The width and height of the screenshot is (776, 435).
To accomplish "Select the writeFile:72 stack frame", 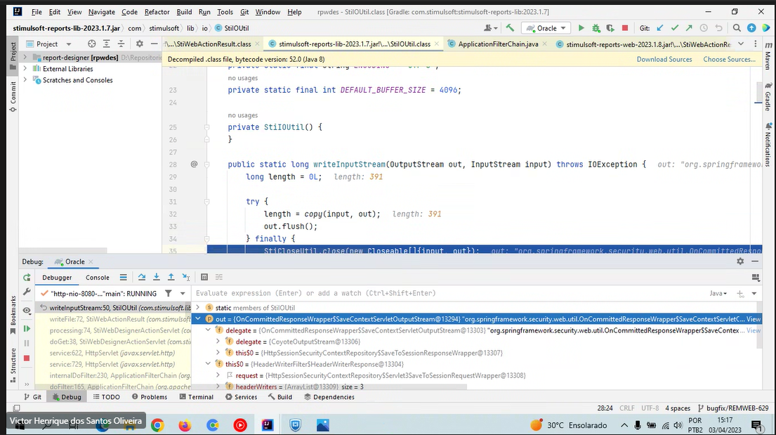I will (x=120, y=319).
